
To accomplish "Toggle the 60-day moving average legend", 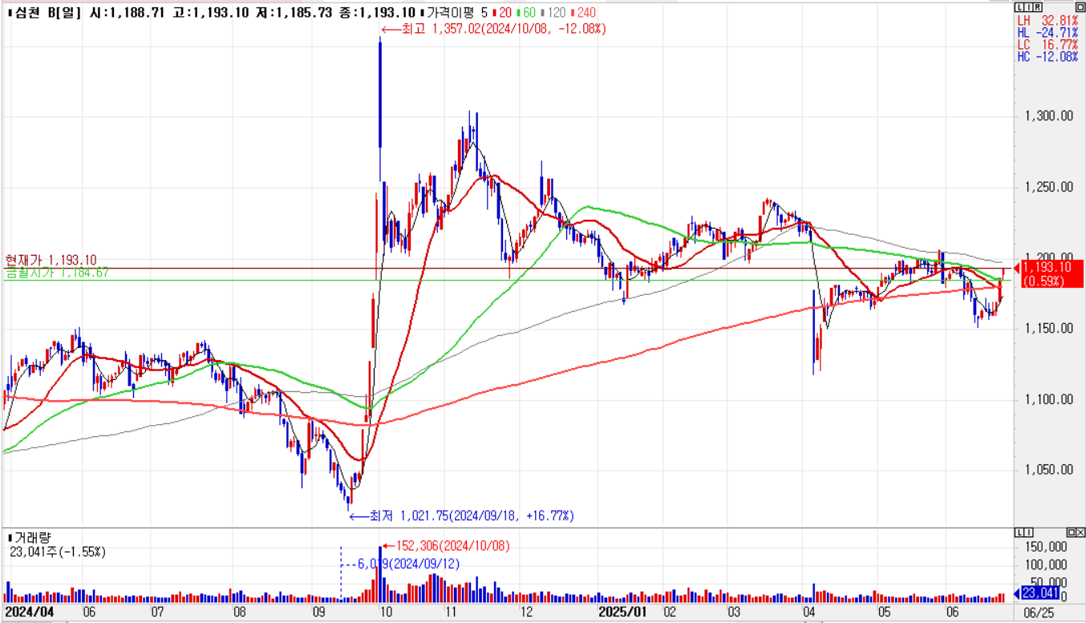I will coord(528,13).
